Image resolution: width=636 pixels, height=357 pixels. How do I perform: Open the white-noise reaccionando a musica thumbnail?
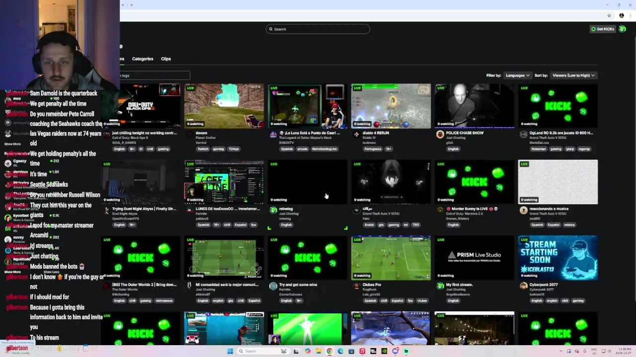pyautogui.click(x=558, y=182)
